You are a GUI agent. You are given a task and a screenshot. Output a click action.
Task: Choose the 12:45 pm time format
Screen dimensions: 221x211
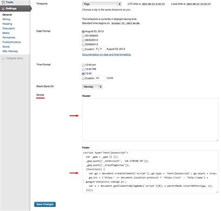[83, 65]
